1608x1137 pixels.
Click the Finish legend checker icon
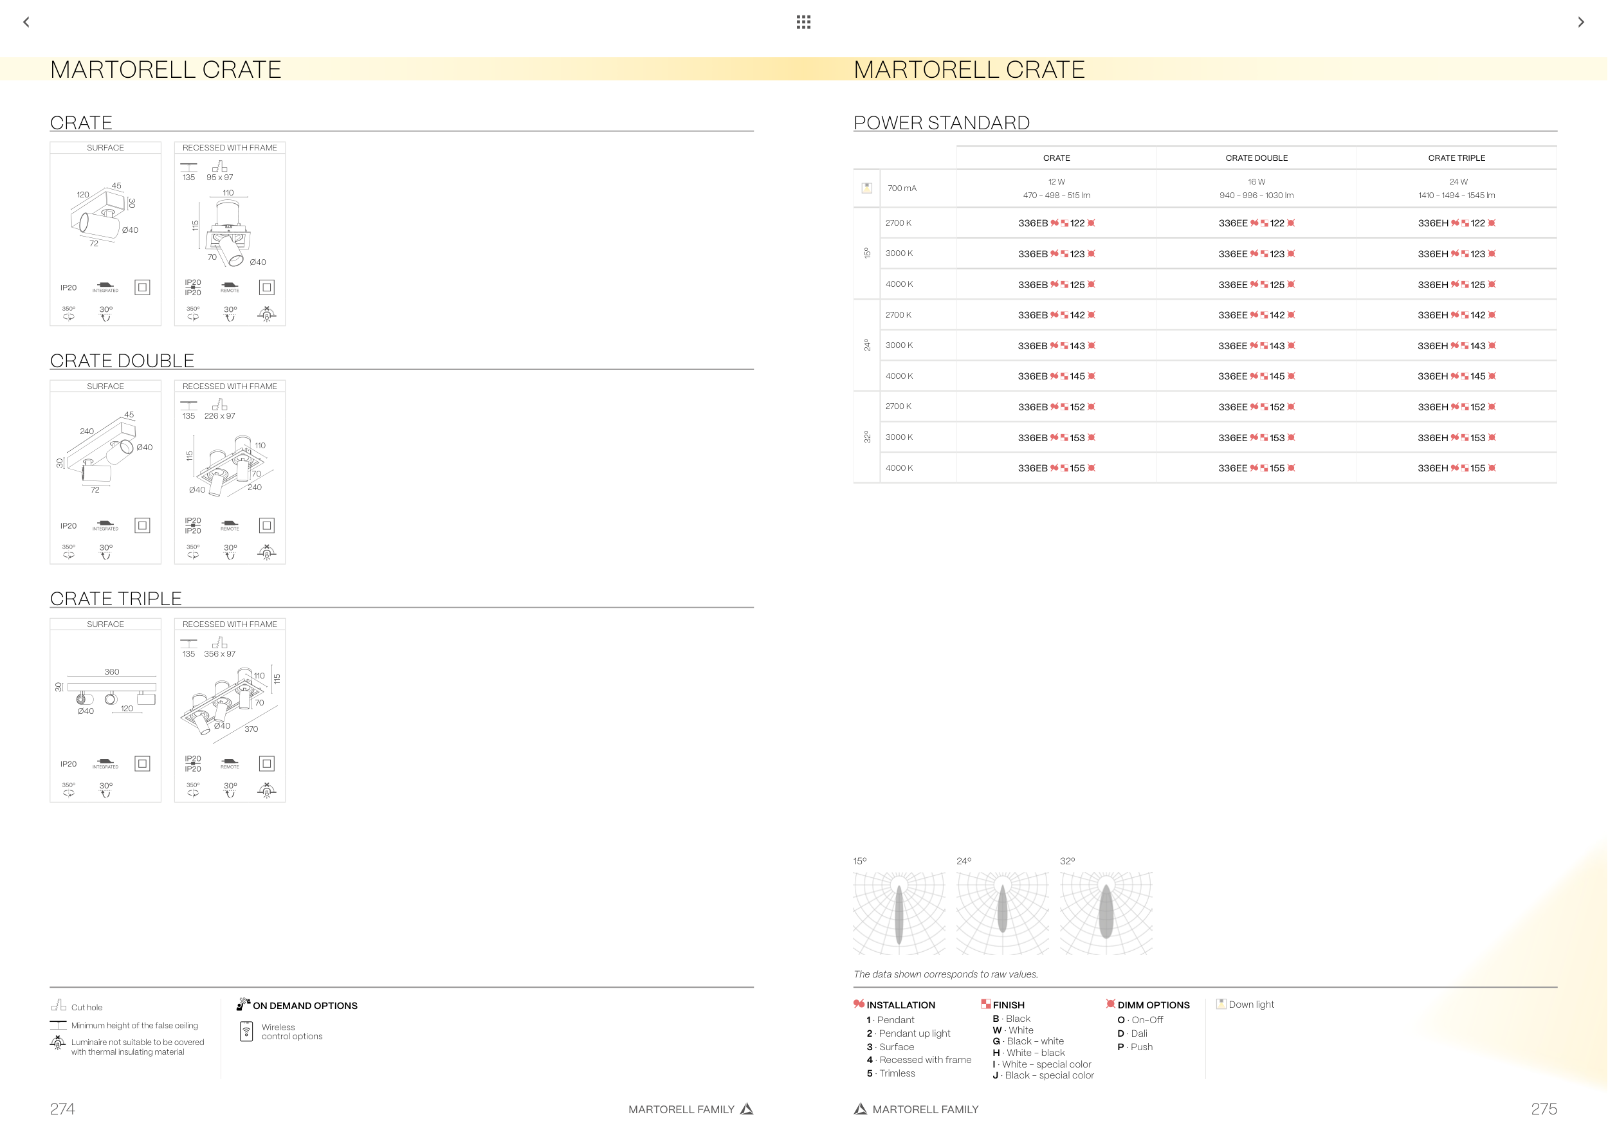click(985, 1004)
